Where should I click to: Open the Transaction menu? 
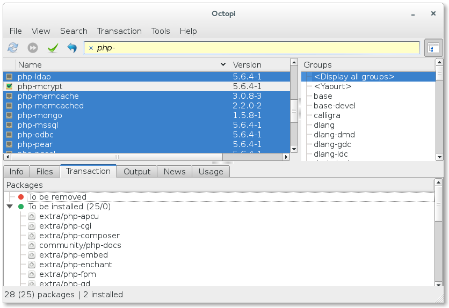[119, 31]
